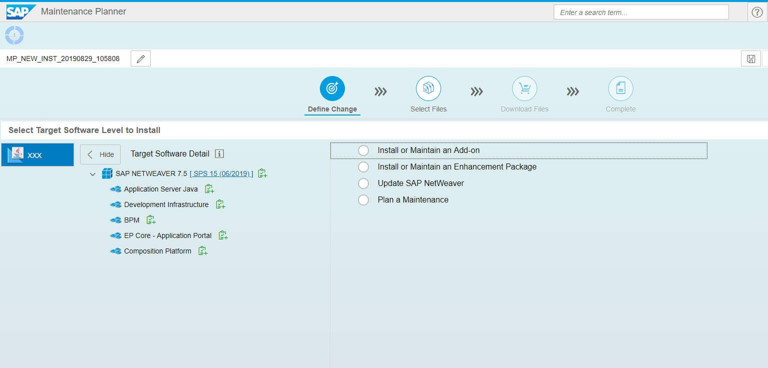Click the Select Files step icon
Screen dimensions: 768x368
[x=429, y=88]
